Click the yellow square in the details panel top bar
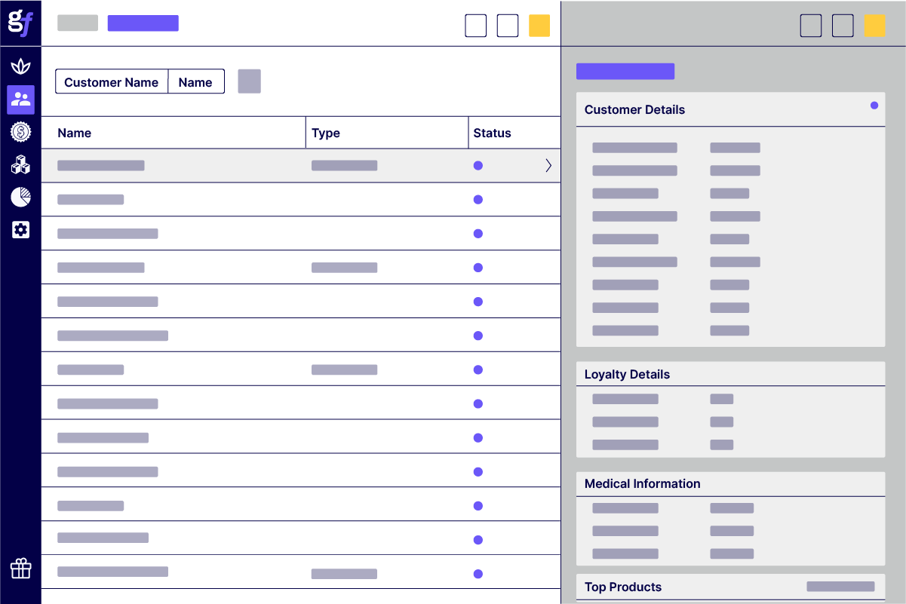Viewport: 906px width, 604px height. 874,26
